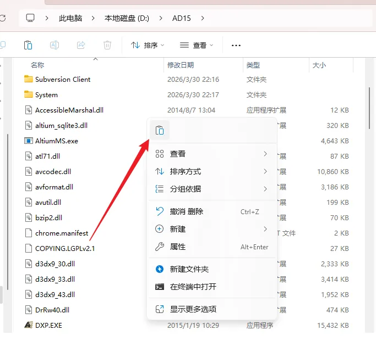This screenshot has width=376, height=341.
Task: Expand chevron after 此电脑 in breadcrumb
Action: click(93, 18)
